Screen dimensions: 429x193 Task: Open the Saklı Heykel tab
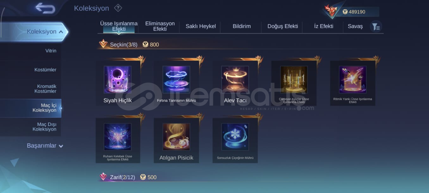tap(201, 26)
